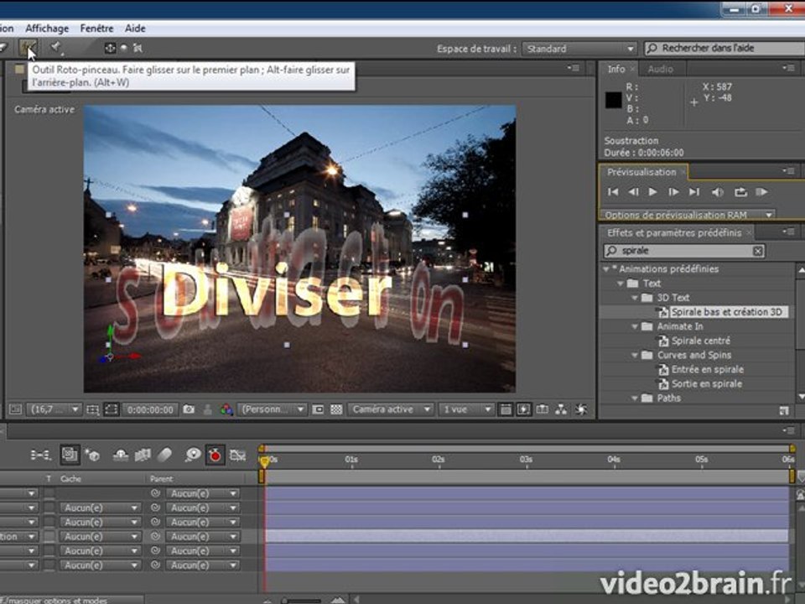Screen dimensions: 805x604
Task: Open the composition flowchart icon in viewer
Action: [561, 409]
